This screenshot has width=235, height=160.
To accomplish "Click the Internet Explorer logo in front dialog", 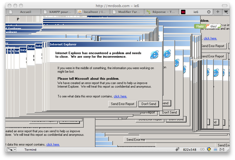I will tap(155, 55).
